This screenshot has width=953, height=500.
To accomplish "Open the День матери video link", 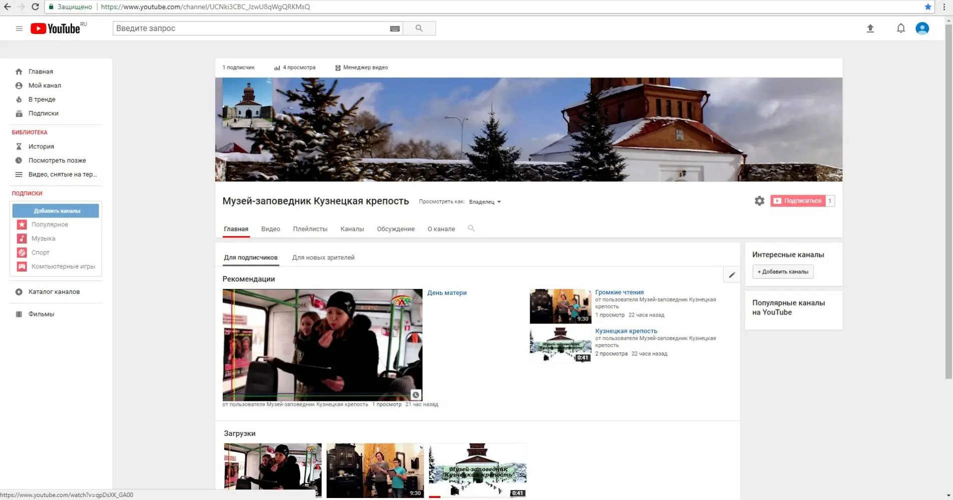I will click(447, 293).
